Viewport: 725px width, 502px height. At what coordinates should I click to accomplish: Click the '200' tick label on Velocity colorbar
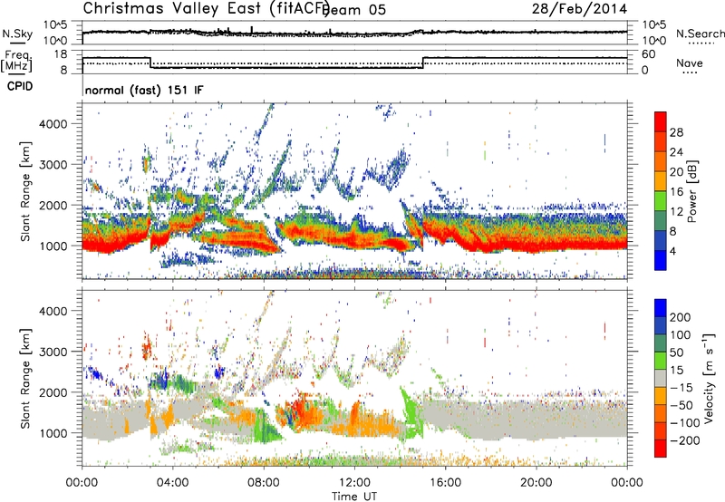tap(681, 317)
